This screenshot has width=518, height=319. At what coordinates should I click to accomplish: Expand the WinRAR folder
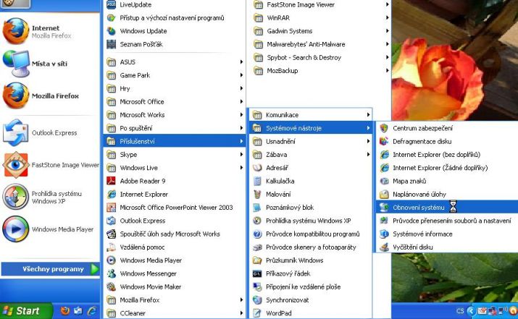(x=320, y=18)
